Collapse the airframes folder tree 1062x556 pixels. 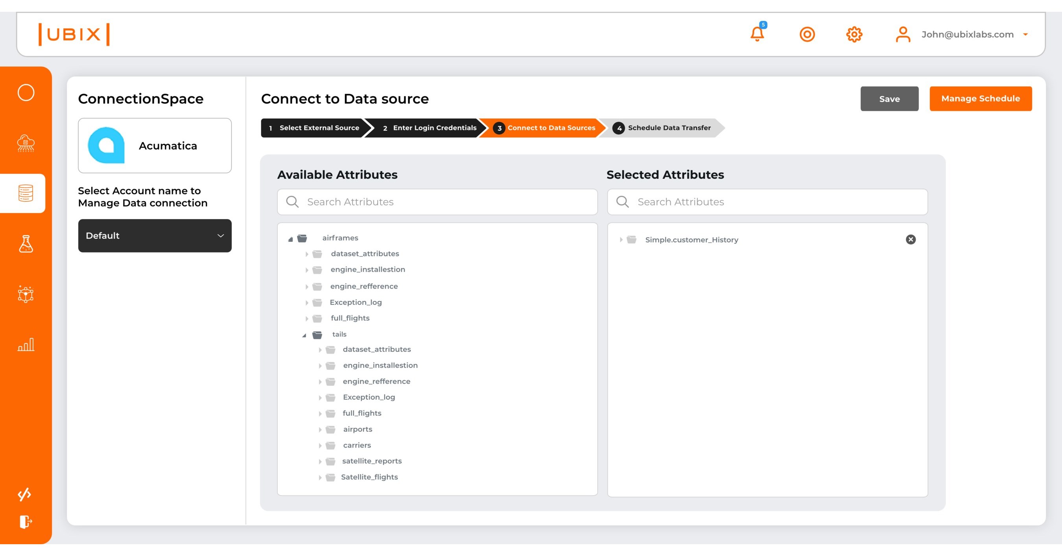coord(290,239)
